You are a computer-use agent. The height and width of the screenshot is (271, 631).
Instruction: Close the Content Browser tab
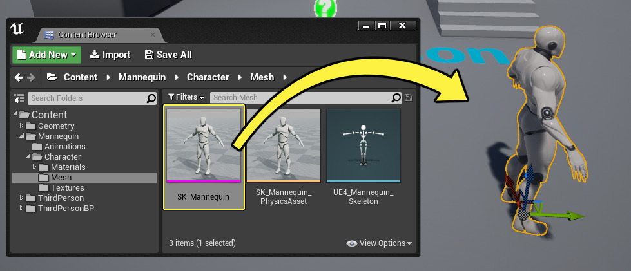coord(153,35)
